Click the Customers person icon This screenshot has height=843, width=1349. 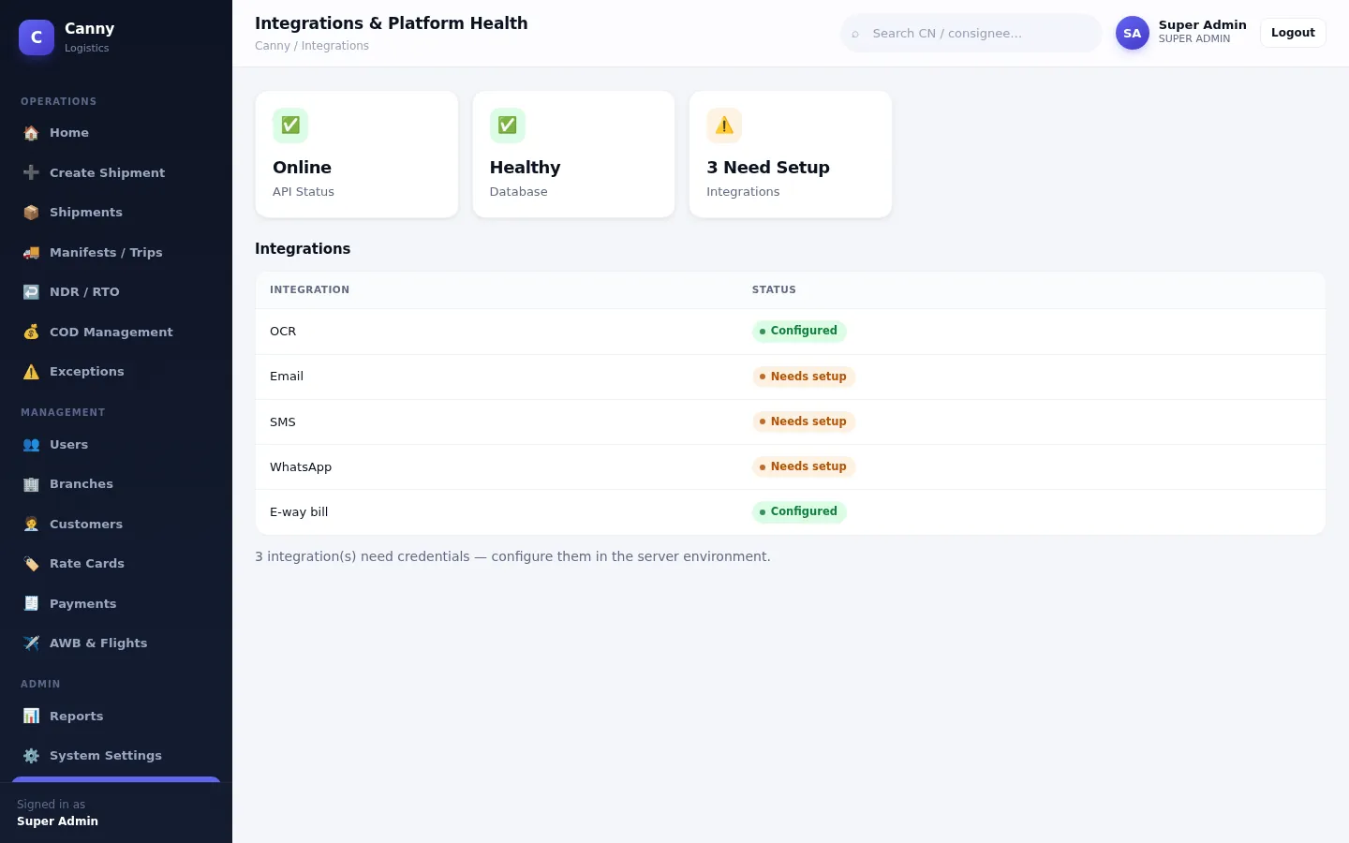[x=31, y=525]
